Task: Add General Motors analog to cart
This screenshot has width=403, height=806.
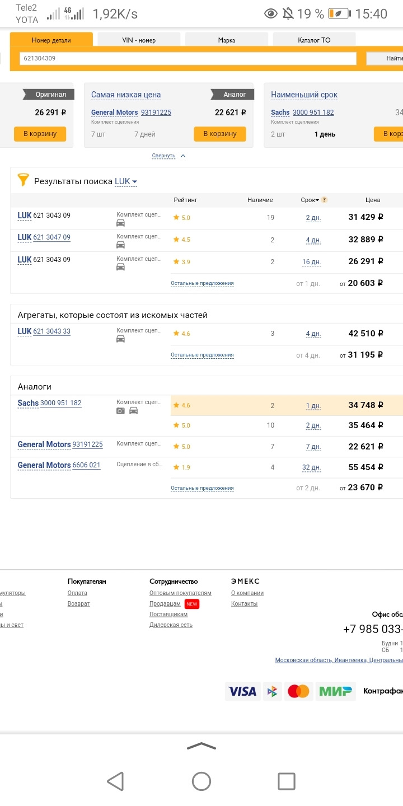Action: [220, 134]
